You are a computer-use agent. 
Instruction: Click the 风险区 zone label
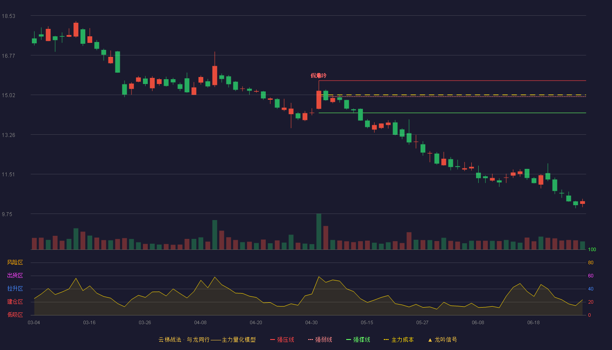pyautogui.click(x=15, y=262)
